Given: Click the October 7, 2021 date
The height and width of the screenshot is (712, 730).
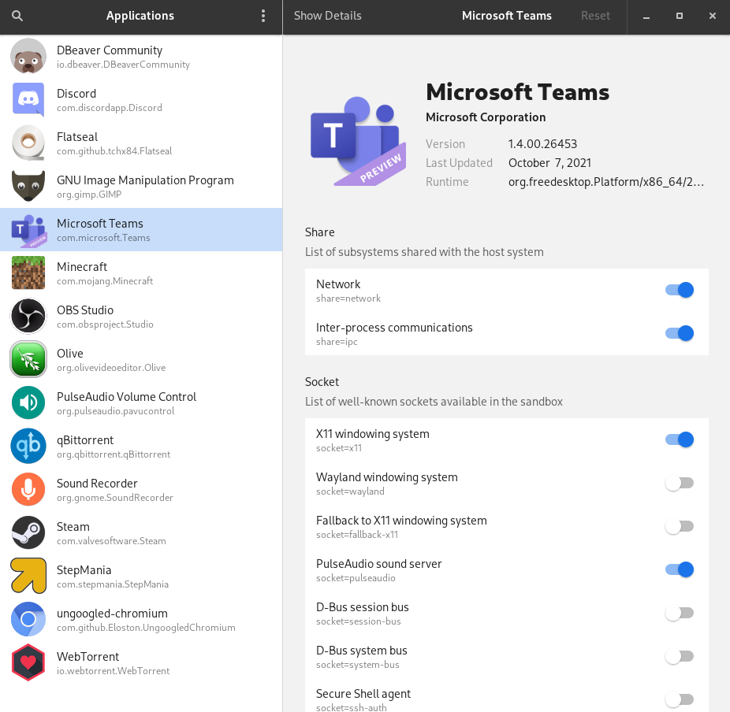Looking at the screenshot, I should point(549,163).
